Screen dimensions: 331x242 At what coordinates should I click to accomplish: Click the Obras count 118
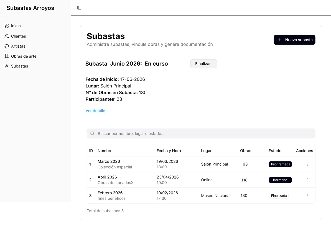[x=245, y=180]
